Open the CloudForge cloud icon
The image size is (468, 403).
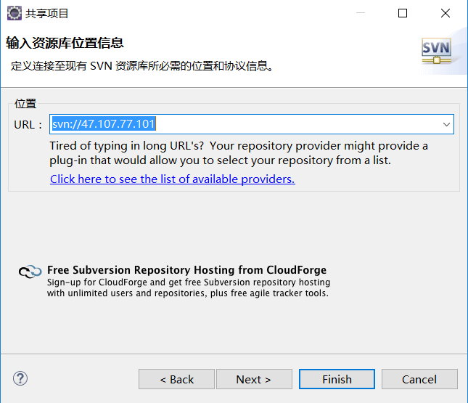30,272
